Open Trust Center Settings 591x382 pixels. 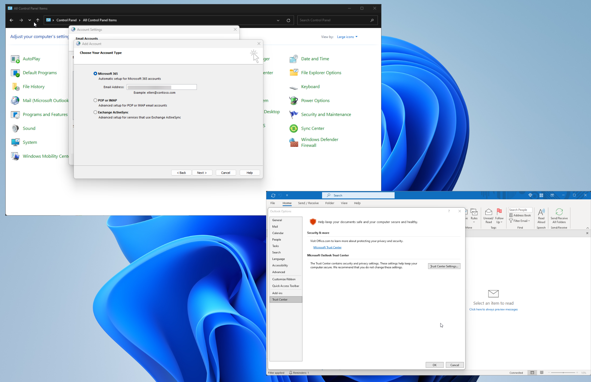point(444,266)
